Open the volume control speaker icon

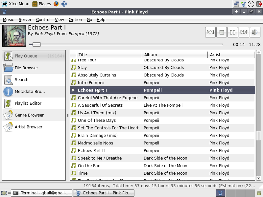255,32
